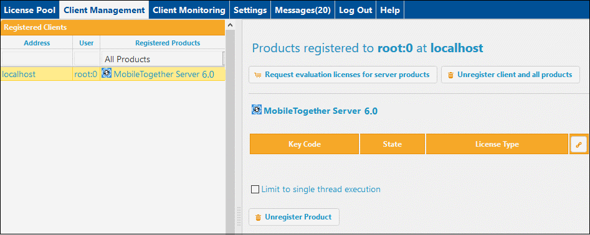Click the State column header

tap(393, 144)
